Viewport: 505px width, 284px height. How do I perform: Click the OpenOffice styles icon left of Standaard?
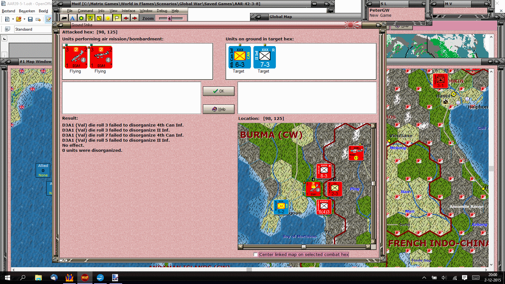[7, 29]
